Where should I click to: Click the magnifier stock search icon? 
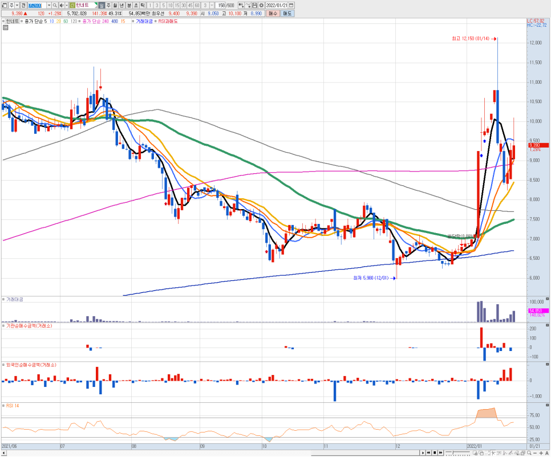[x=55, y=5]
